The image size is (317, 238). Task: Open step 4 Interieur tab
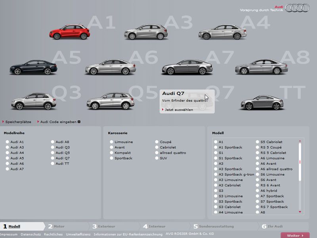pos(165,226)
